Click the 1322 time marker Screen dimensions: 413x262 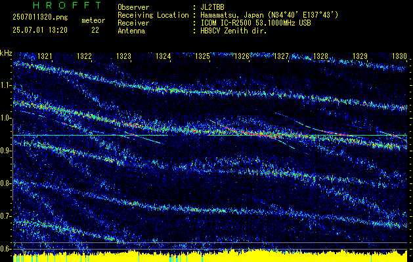84,56
